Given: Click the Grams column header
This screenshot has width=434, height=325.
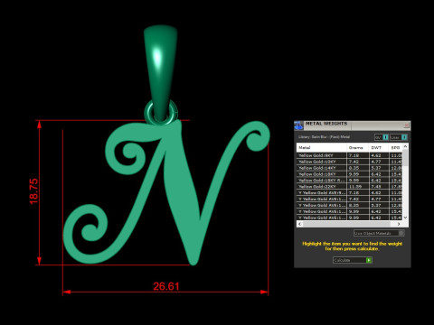Looking at the screenshot, I should click(358, 148).
